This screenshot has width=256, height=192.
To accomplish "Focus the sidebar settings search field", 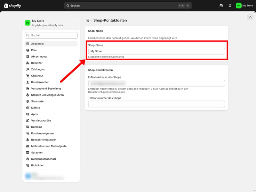I will click(x=51, y=35).
